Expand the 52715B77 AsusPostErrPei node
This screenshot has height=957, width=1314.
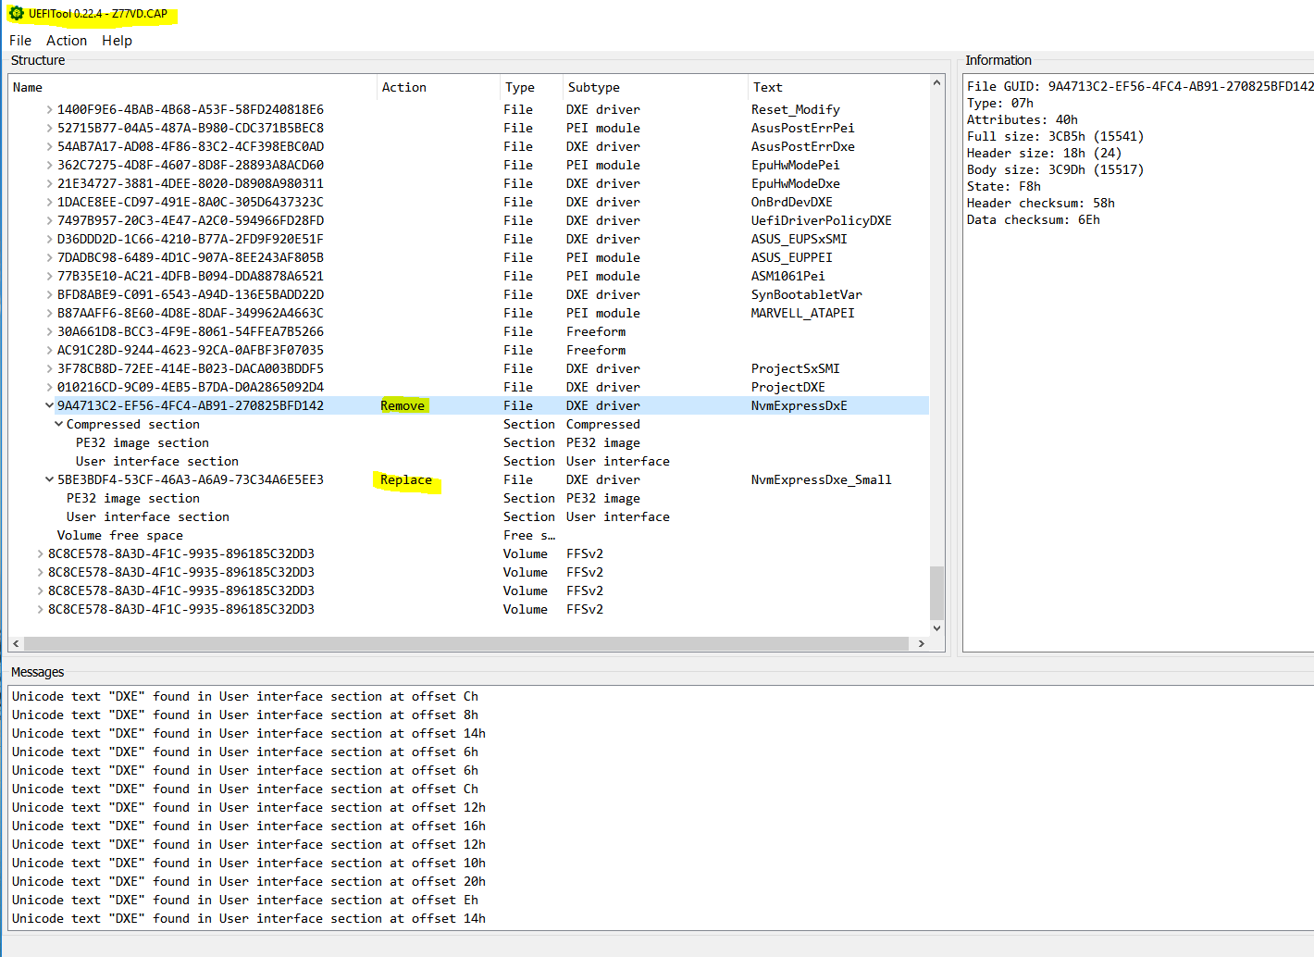point(49,128)
